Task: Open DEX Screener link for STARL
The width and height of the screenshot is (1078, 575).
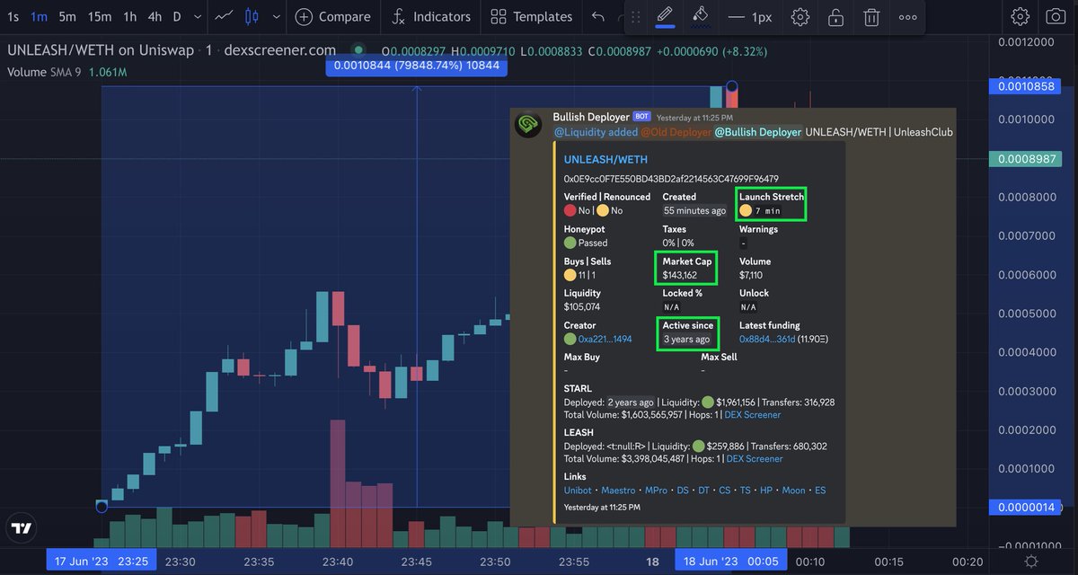Action: (753, 415)
